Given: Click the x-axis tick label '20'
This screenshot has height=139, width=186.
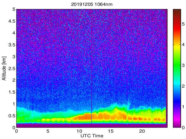Looking at the screenshot, I should point(142,131).
